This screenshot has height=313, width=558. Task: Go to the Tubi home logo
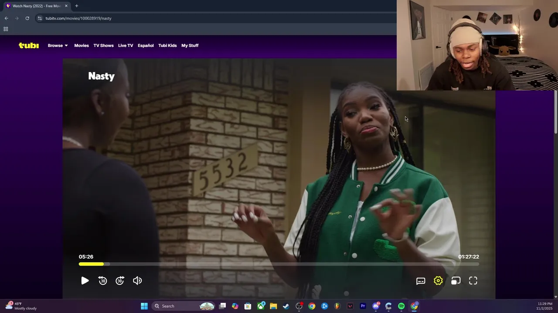(29, 45)
